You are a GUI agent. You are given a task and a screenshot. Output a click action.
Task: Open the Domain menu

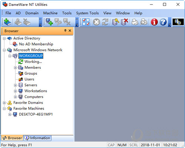32,13
